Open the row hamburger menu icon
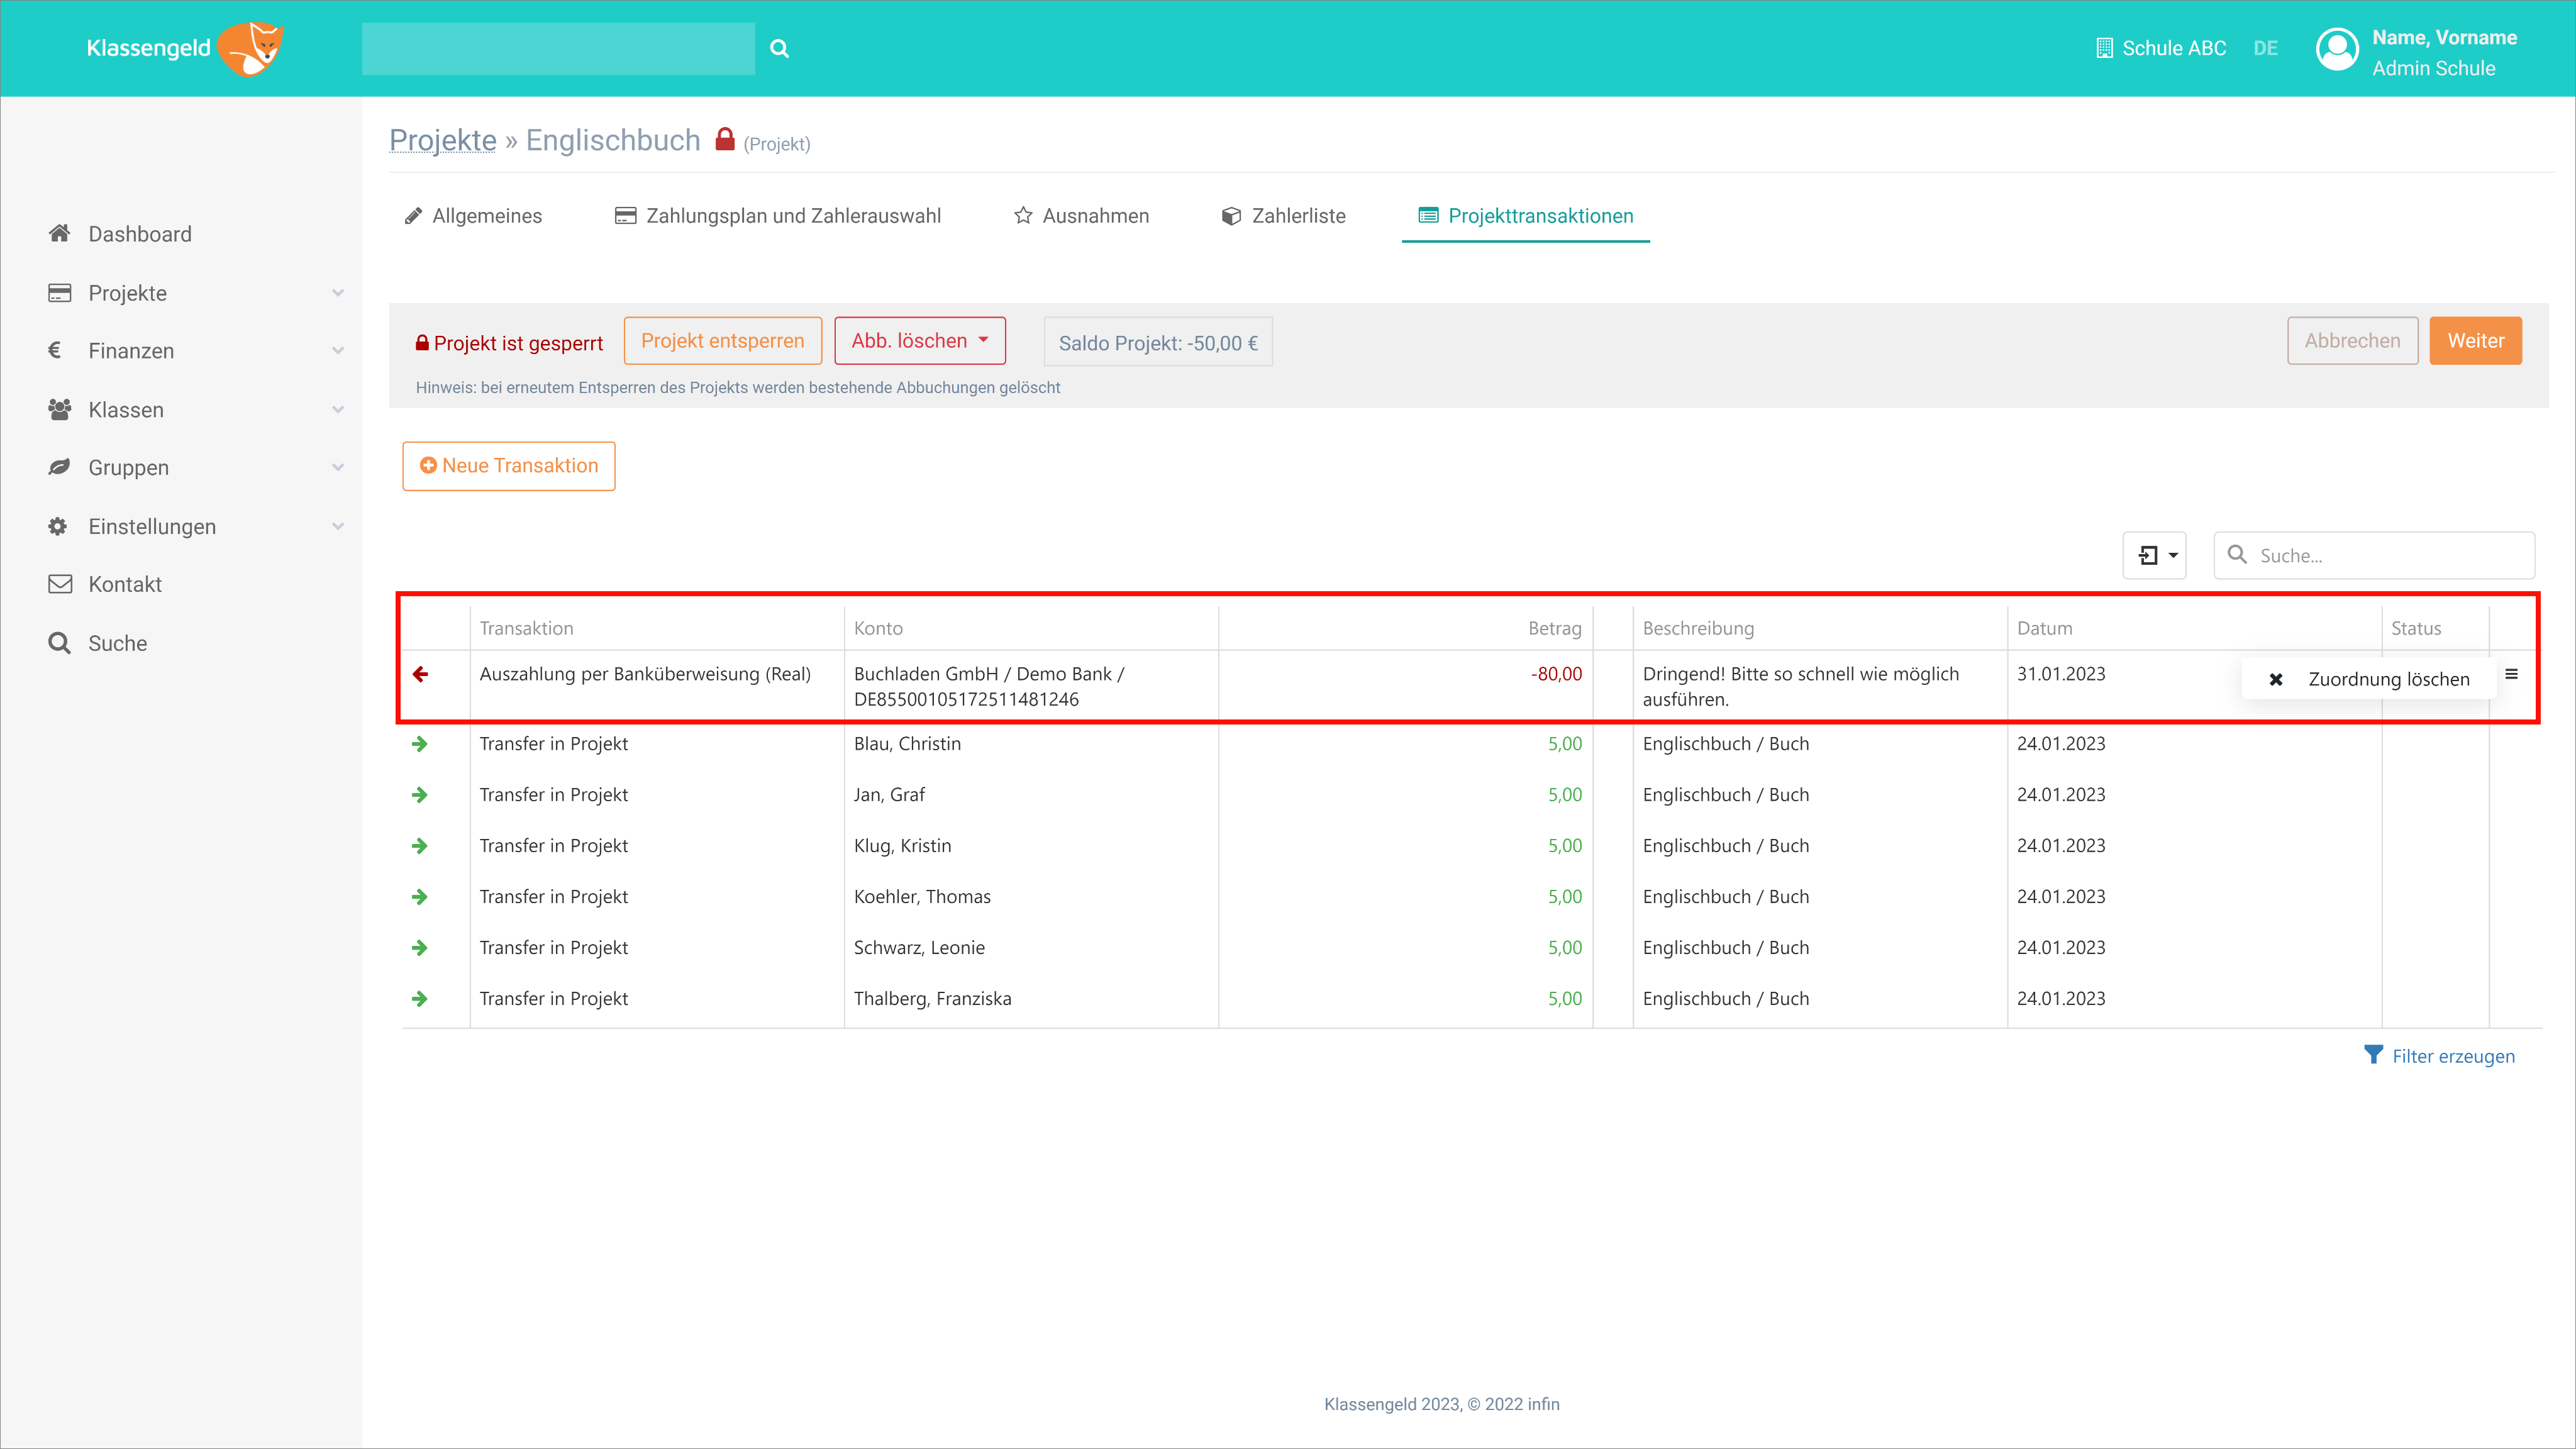Viewport: 2576px width, 1449px height. (x=2511, y=674)
